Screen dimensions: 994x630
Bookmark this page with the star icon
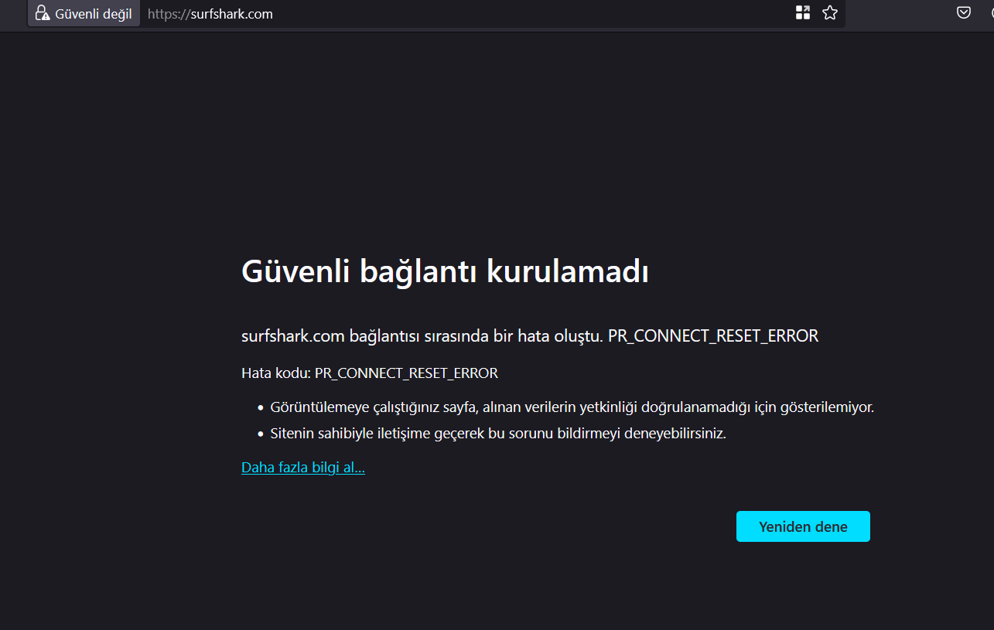click(830, 13)
